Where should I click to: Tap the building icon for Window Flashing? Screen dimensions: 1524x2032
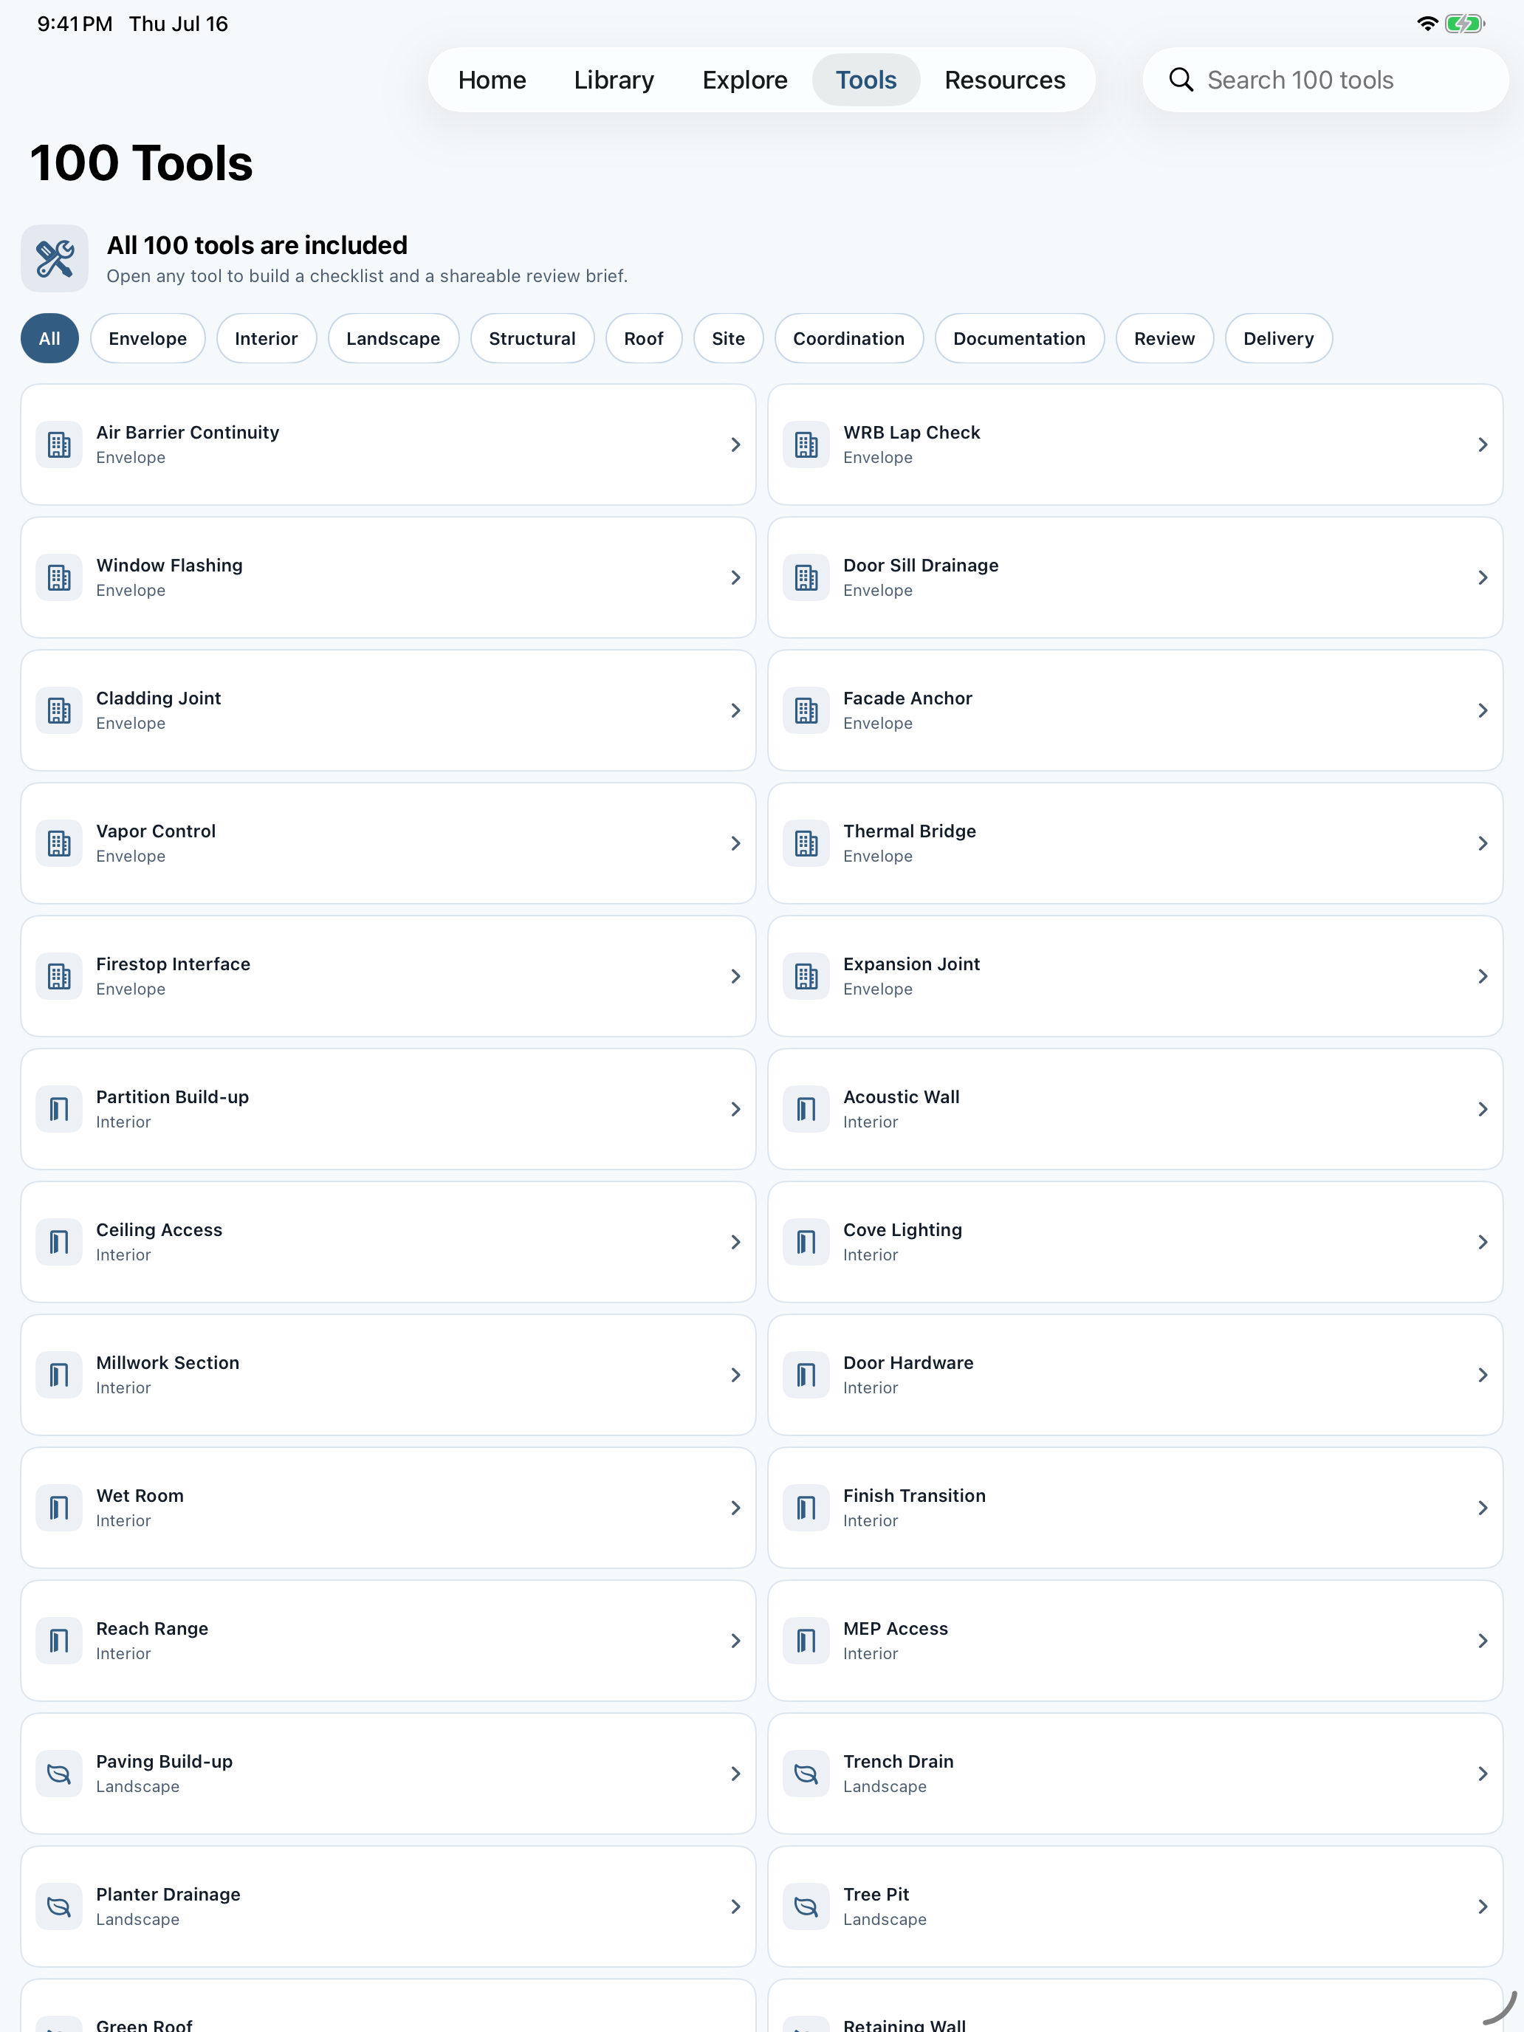click(59, 578)
